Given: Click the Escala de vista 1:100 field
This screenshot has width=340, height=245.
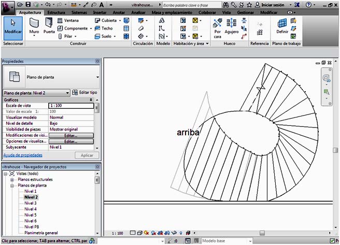Looking at the screenshot, I should pos(70,106).
